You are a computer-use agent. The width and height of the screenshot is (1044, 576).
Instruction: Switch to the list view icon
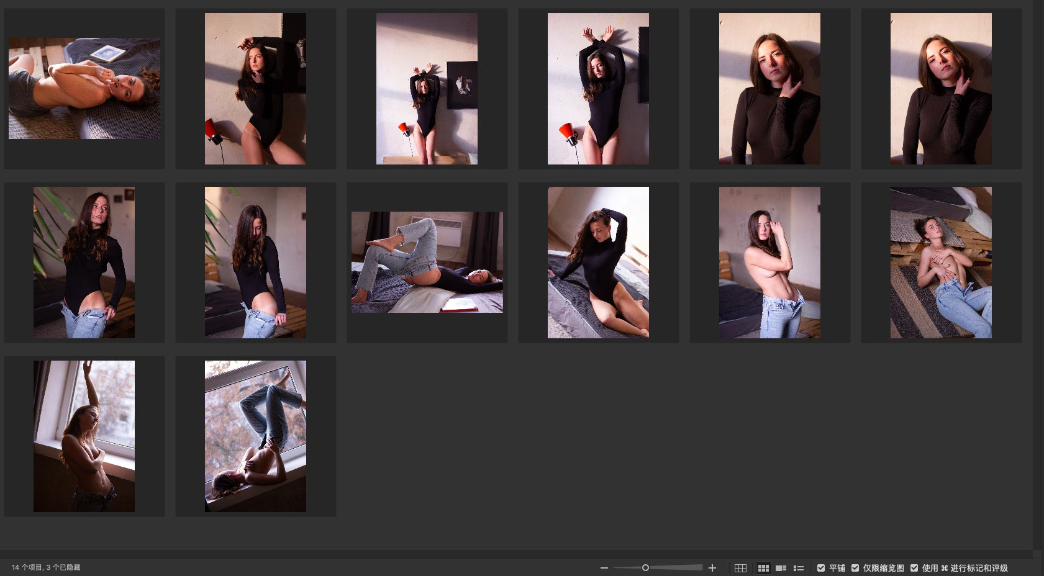(799, 568)
